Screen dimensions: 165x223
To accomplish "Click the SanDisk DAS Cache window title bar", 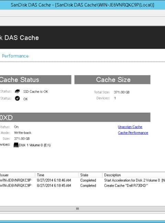I will (82, 5).
